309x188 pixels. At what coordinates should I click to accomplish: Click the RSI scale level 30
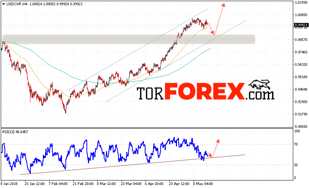[295, 165]
